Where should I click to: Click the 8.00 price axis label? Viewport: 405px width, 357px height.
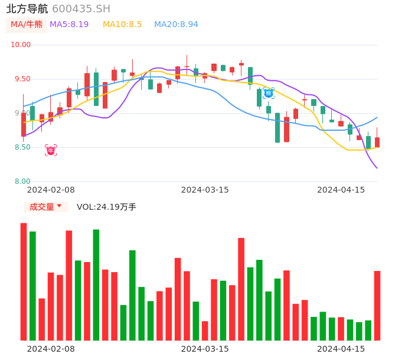click(22, 181)
